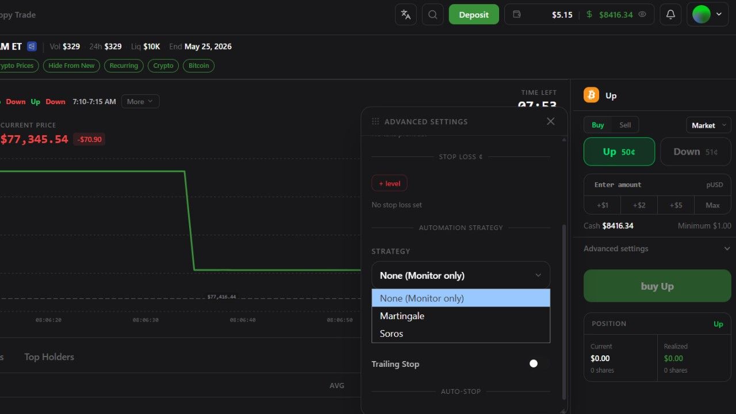
Task: Switch to the Buy tab
Action: (598, 125)
